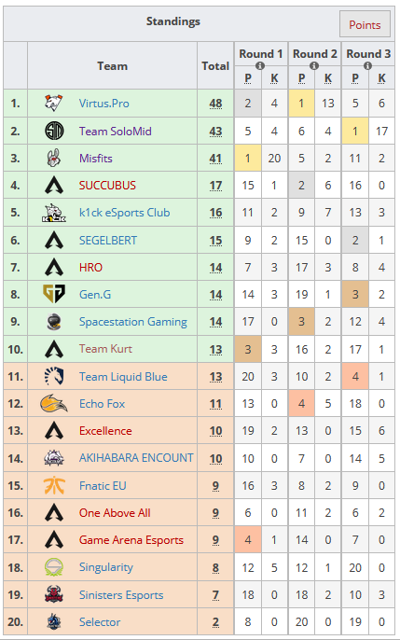Click the Gen.G logo icon

pos(54,294)
